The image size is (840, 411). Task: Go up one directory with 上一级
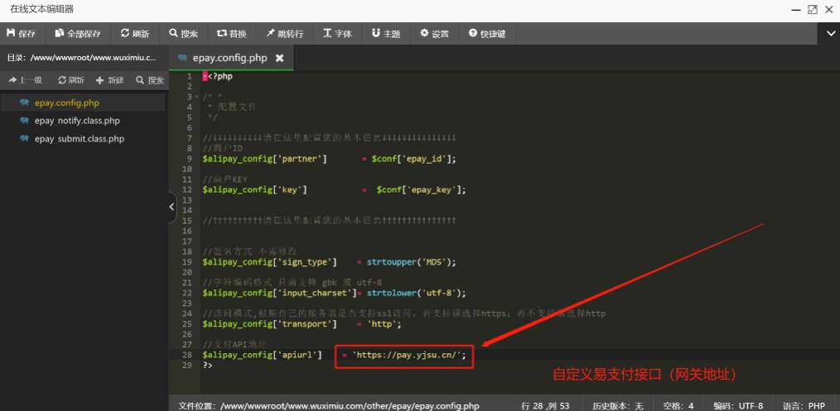pyautogui.click(x=25, y=80)
